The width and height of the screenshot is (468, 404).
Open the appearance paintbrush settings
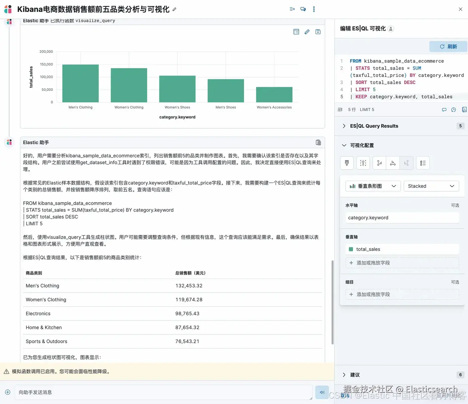click(x=347, y=163)
